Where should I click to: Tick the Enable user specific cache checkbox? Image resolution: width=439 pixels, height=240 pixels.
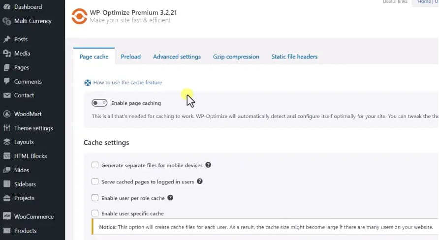95,213
